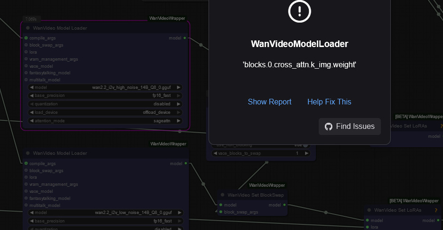Click fantasytalking_model port on high_noise loader

[x=26, y=73]
